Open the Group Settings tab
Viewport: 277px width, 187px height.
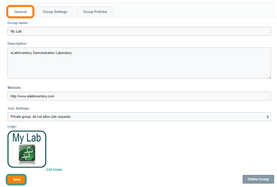55,12
